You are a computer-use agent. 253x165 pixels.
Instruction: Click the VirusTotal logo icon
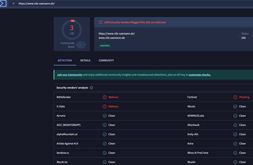(3, 3)
